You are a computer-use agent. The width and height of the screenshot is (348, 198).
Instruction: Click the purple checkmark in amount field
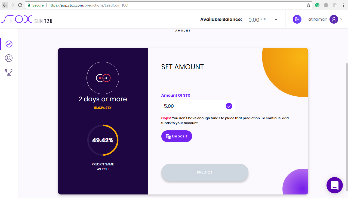point(229,106)
